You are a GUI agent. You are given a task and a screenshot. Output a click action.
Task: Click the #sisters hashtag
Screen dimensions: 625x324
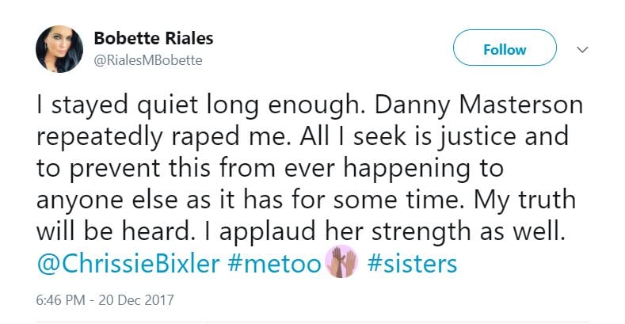click(413, 263)
